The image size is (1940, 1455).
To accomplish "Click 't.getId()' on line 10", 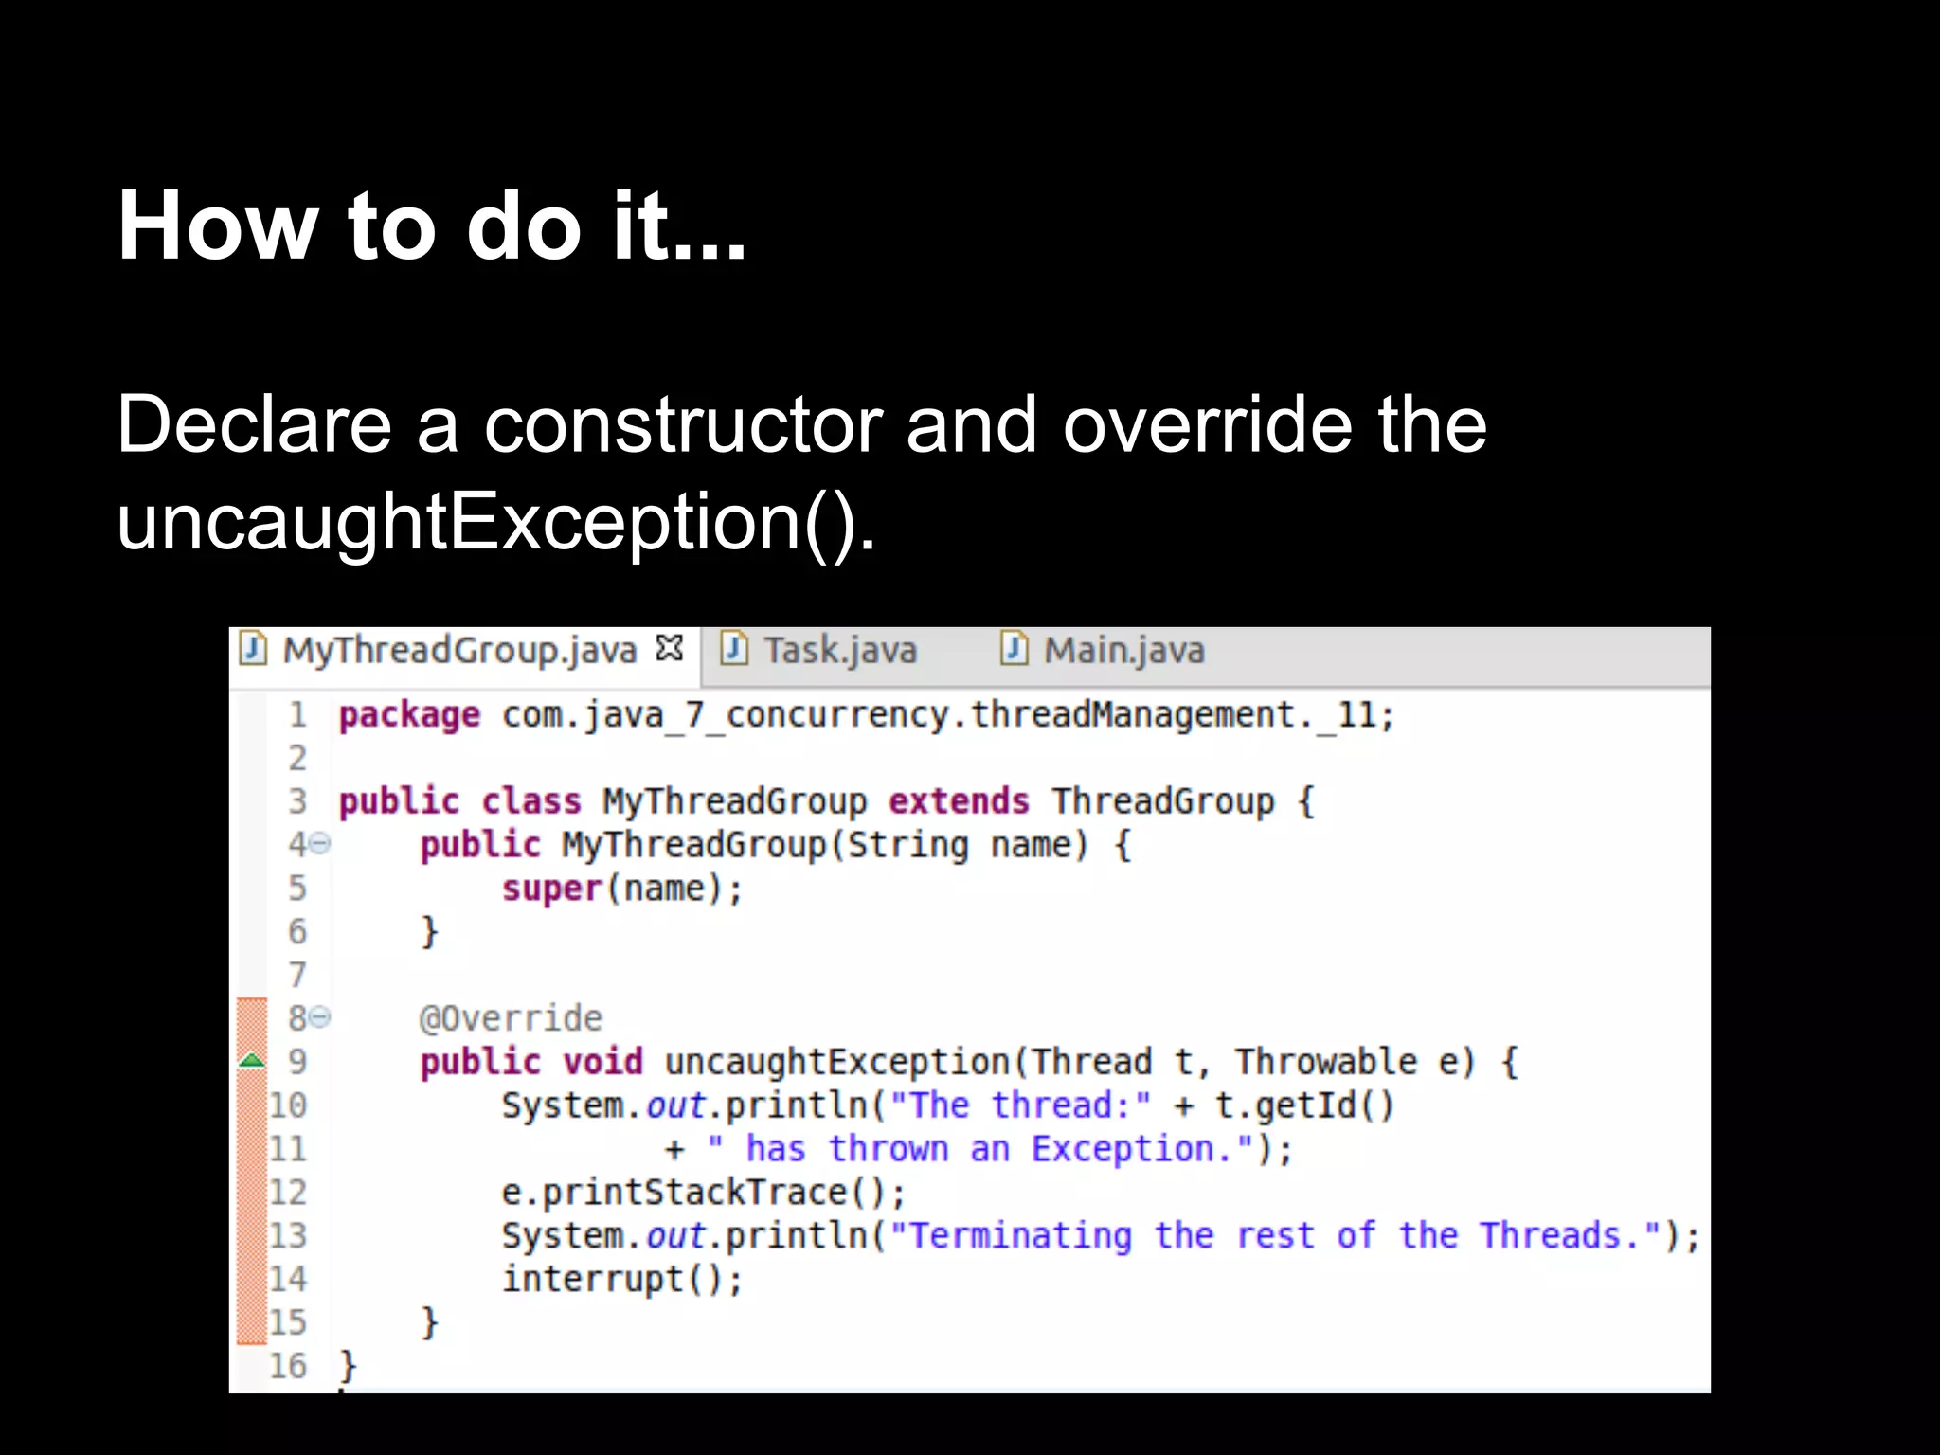I will [x=1305, y=1105].
